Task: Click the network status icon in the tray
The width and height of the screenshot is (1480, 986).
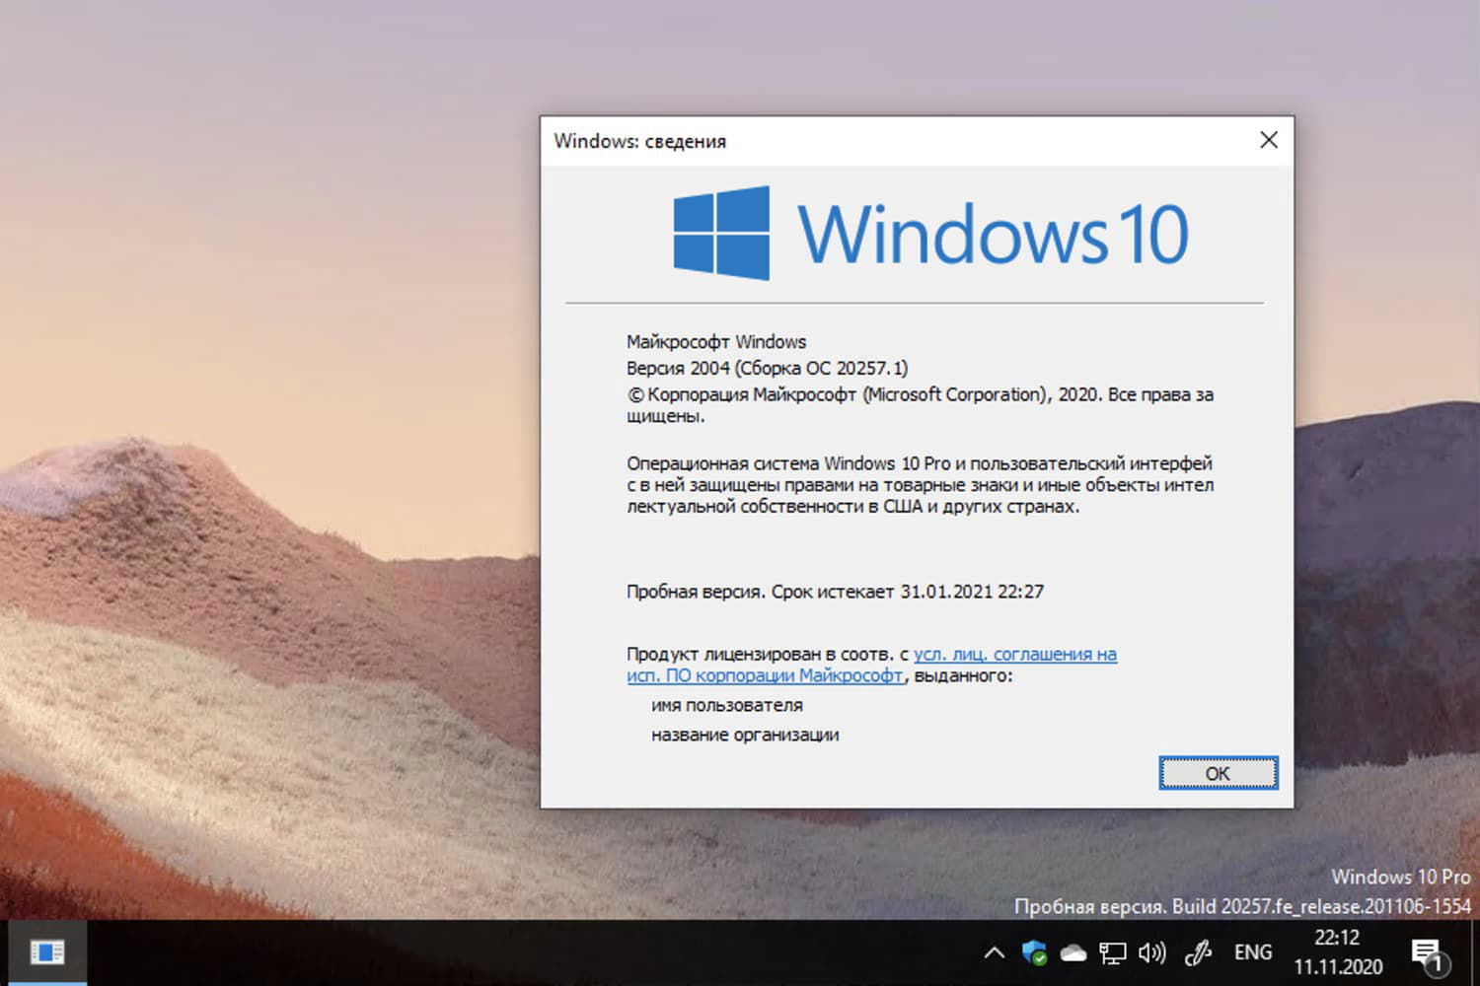Action: (1113, 952)
